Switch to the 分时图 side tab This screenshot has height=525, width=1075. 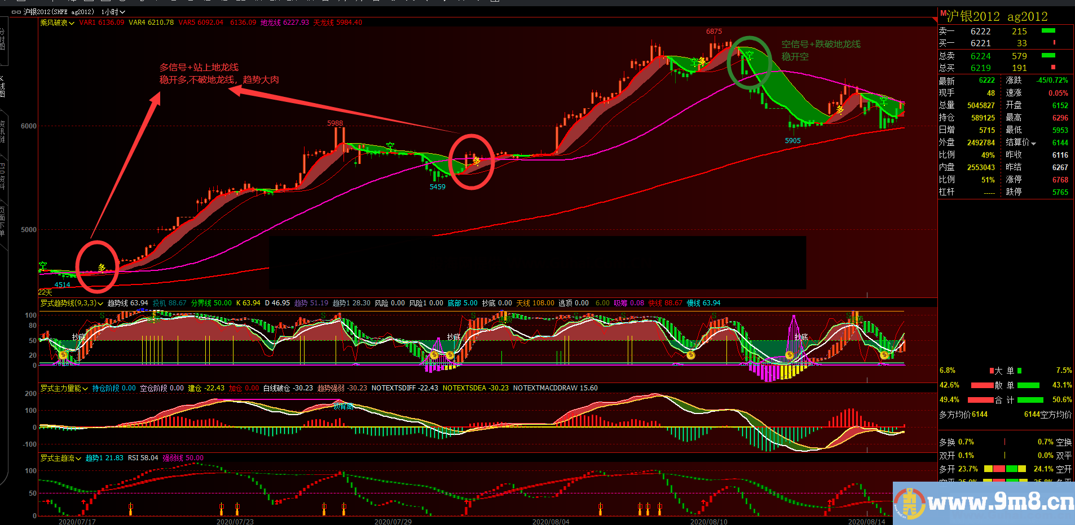(3, 39)
